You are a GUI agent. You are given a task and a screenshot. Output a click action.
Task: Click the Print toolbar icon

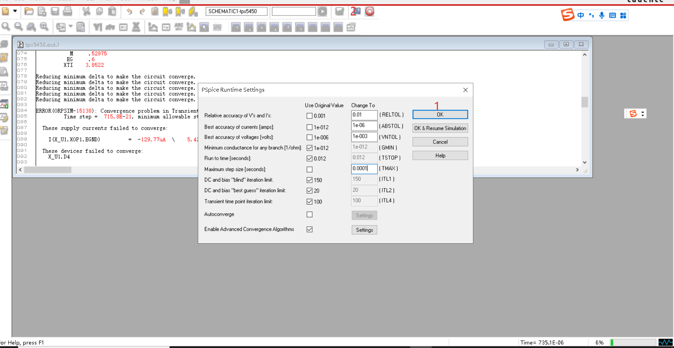tap(67, 11)
